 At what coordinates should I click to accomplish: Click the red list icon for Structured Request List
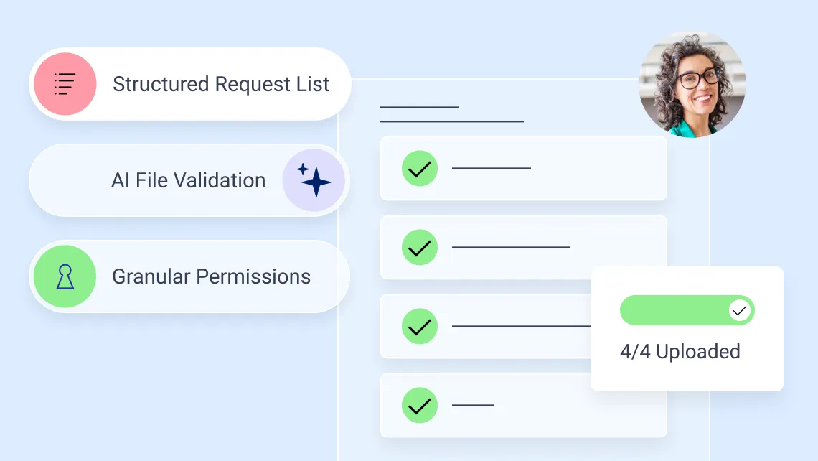click(65, 84)
